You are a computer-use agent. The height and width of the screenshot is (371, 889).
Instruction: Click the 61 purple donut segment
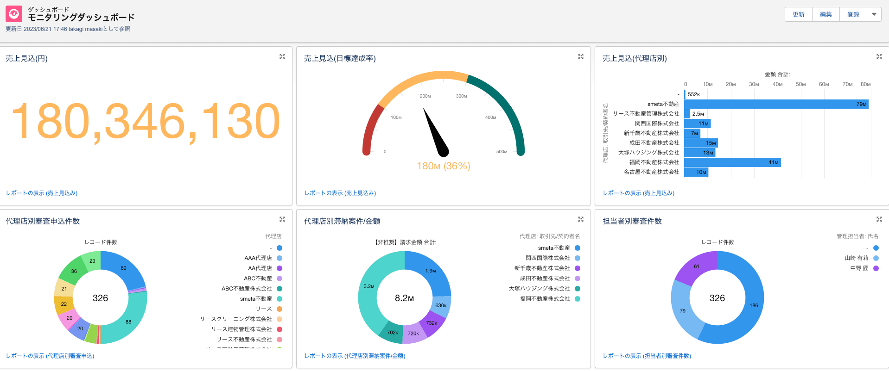pos(697,267)
